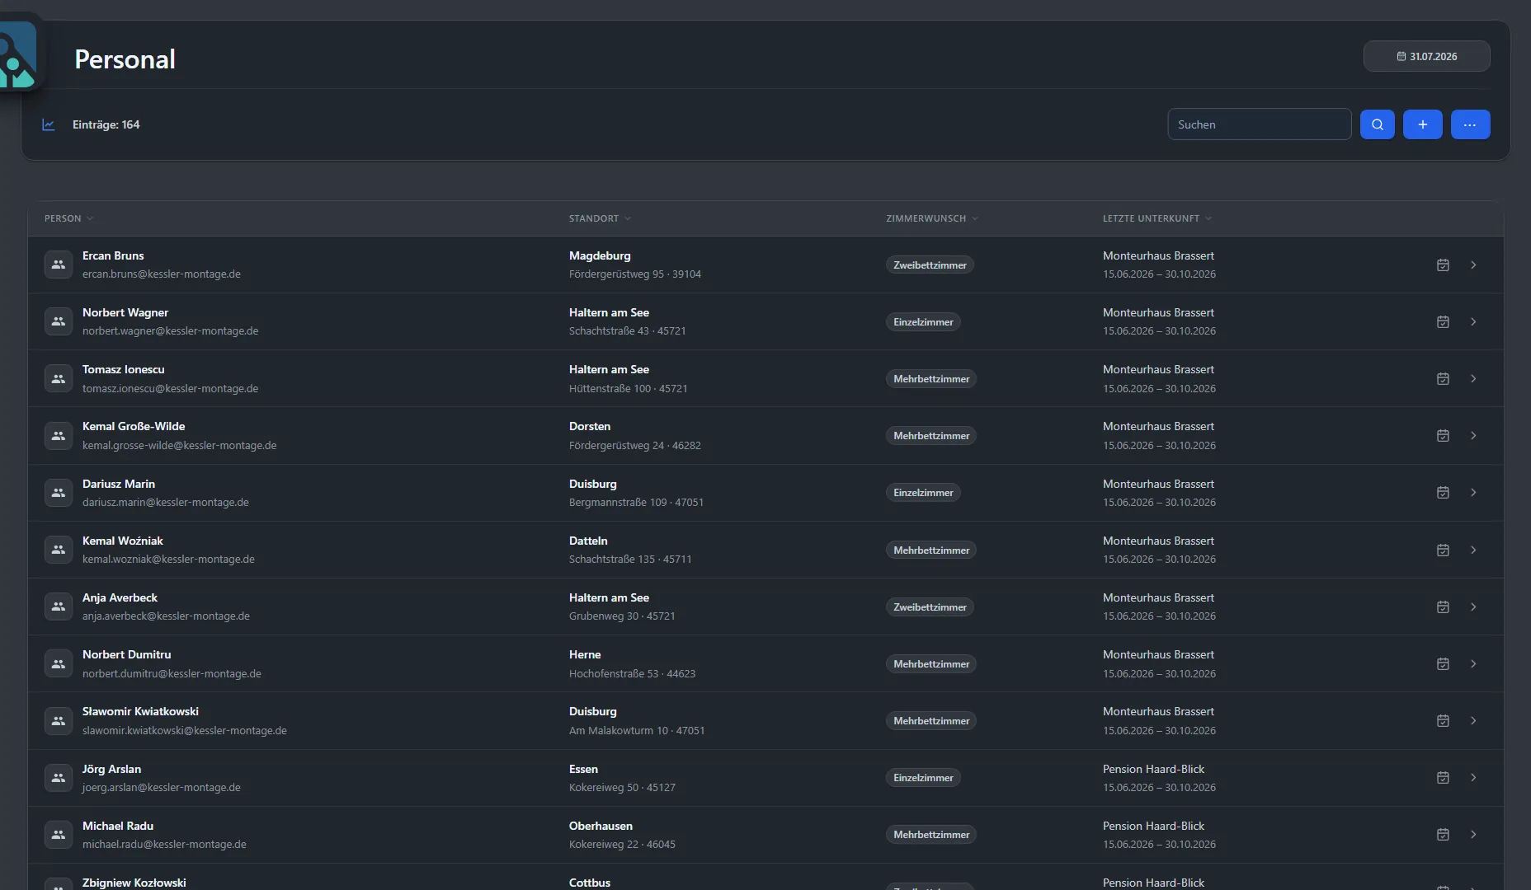Click the person icon for Ercan Bruns
Screen dimensions: 1531x890
click(59, 265)
